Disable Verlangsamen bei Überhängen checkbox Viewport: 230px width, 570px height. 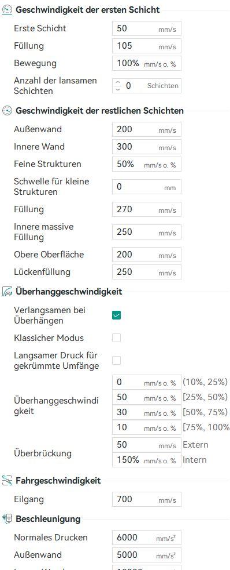[116, 315]
